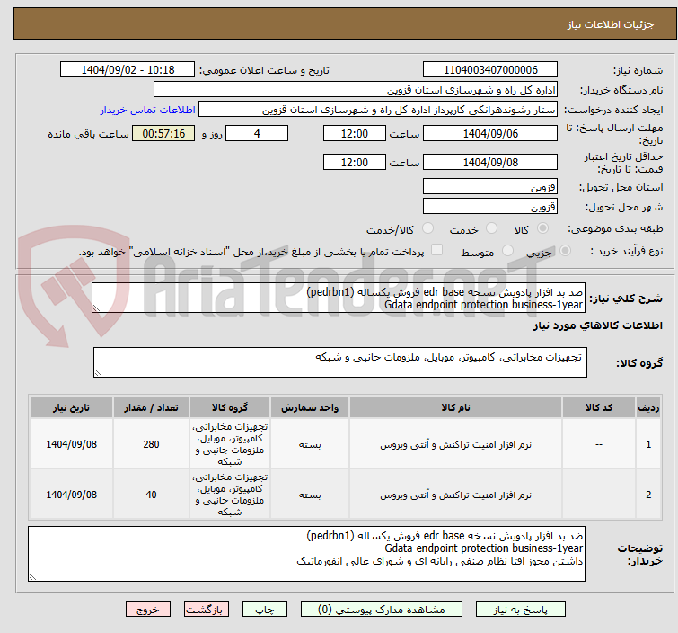678x633 pixels.
Task: Click the table's گروه کالا column header
Action: click(x=230, y=407)
